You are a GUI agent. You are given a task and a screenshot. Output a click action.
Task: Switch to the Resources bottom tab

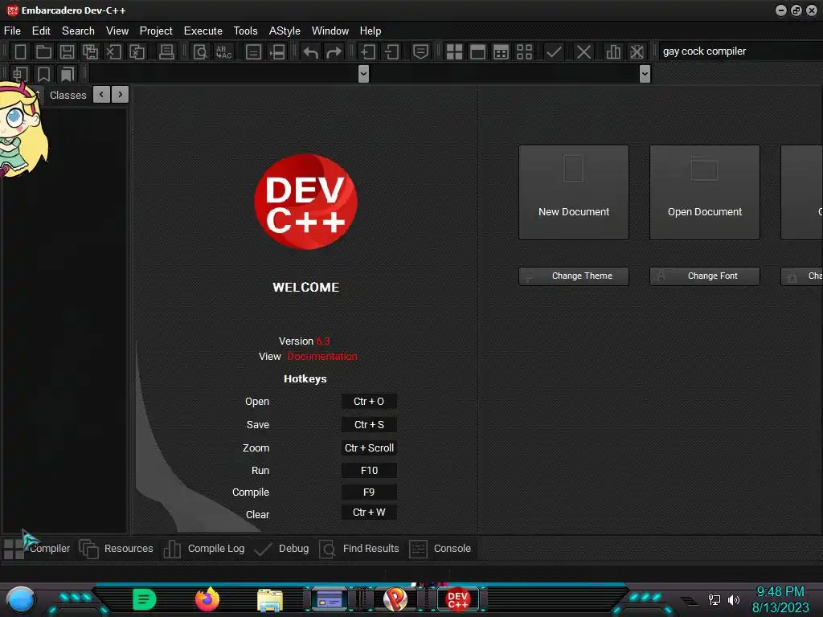(116, 549)
